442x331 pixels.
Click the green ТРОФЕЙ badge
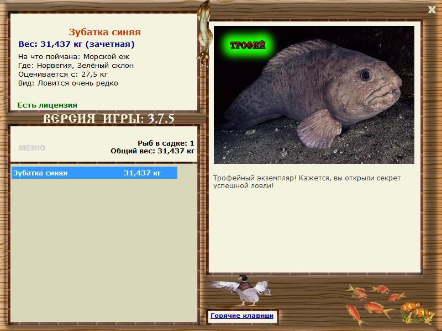click(x=248, y=45)
